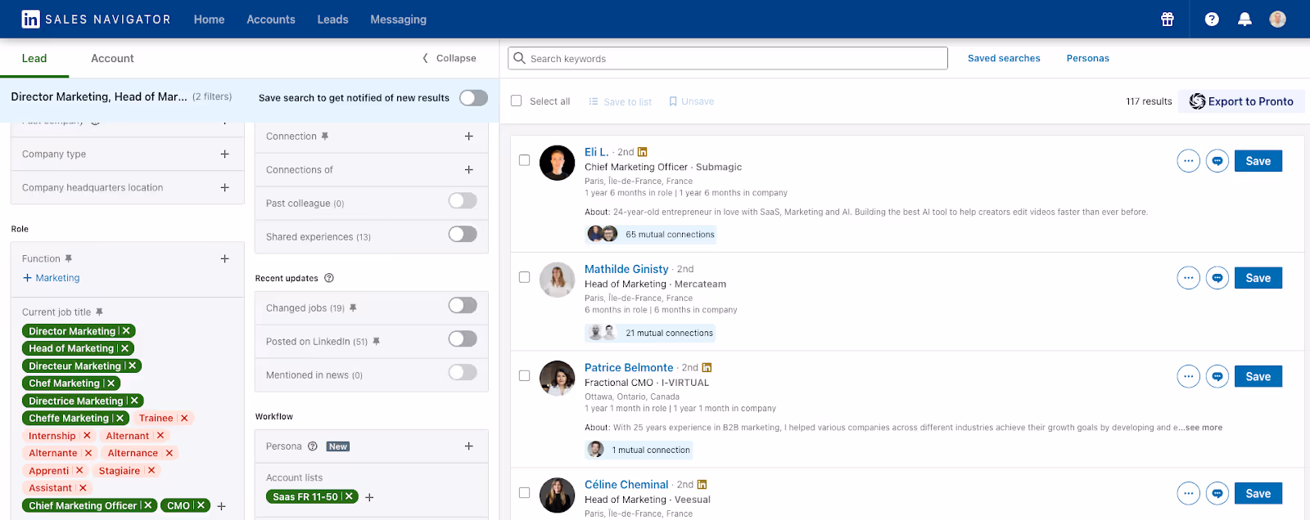Remove the Stagiaire excluded title

(x=151, y=470)
